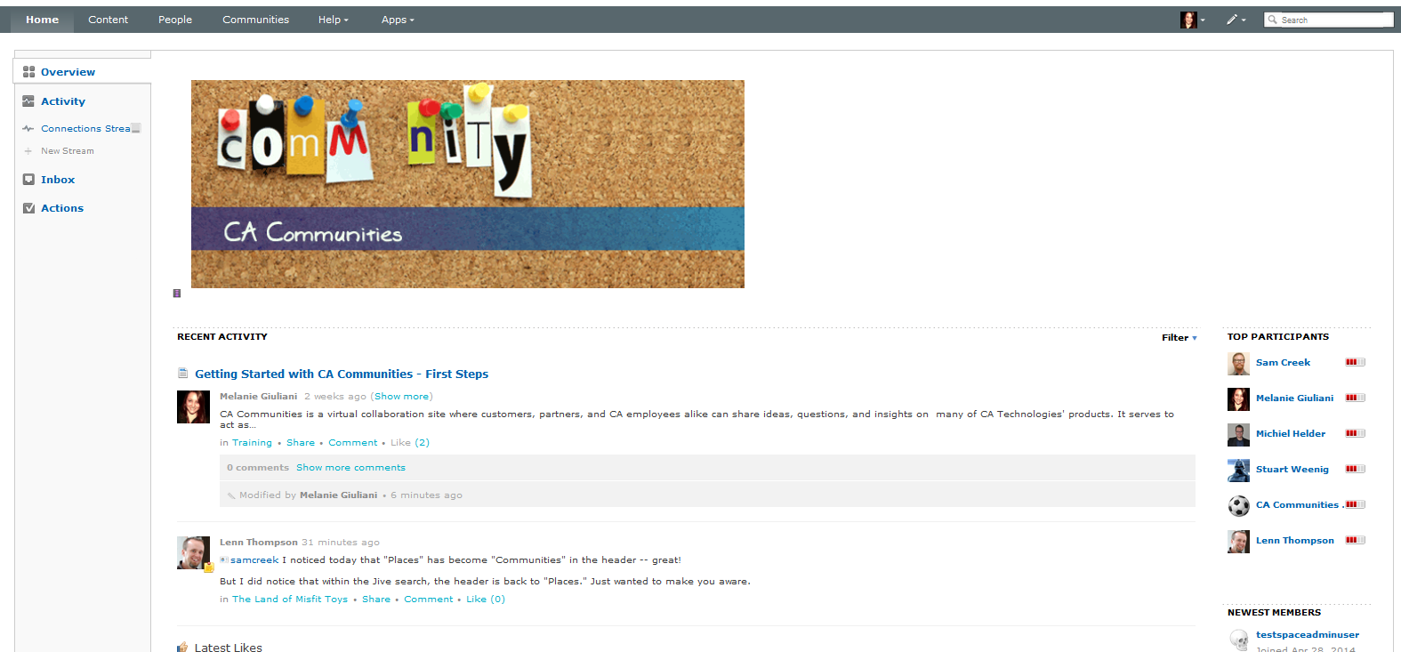Open Connections Stream in sidebar
Screen dimensions: 1401x652
(x=85, y=129)
